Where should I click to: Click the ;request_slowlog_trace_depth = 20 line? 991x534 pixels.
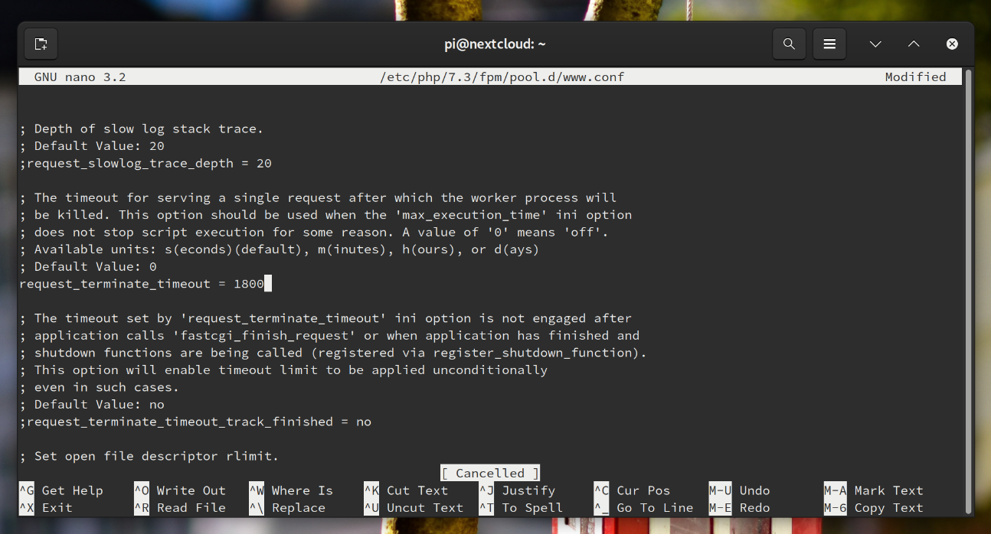coord(146,163)
